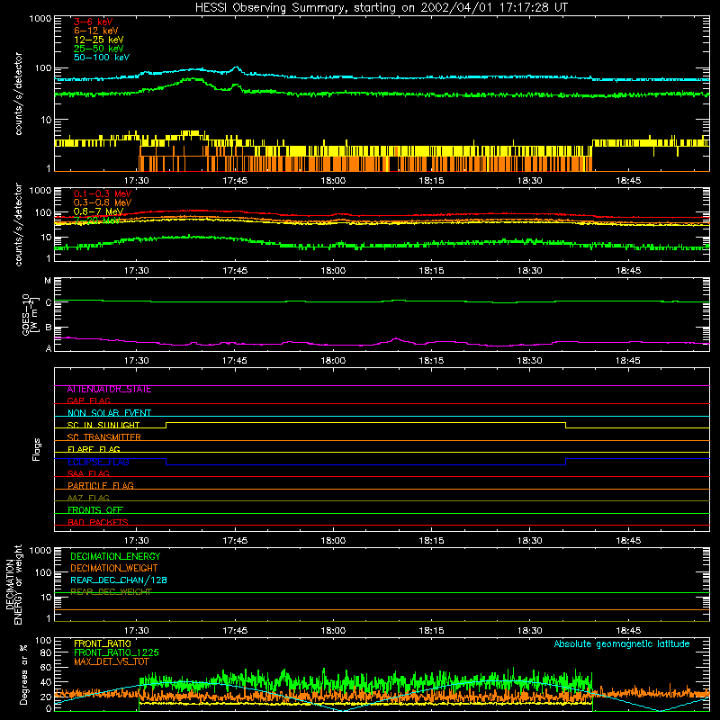Select the MAX_DET_VS_TOT legend label

pos(112,661)
